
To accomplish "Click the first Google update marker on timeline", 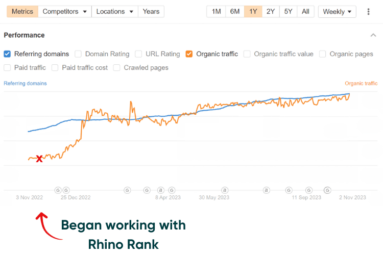I will pos(58,190).
